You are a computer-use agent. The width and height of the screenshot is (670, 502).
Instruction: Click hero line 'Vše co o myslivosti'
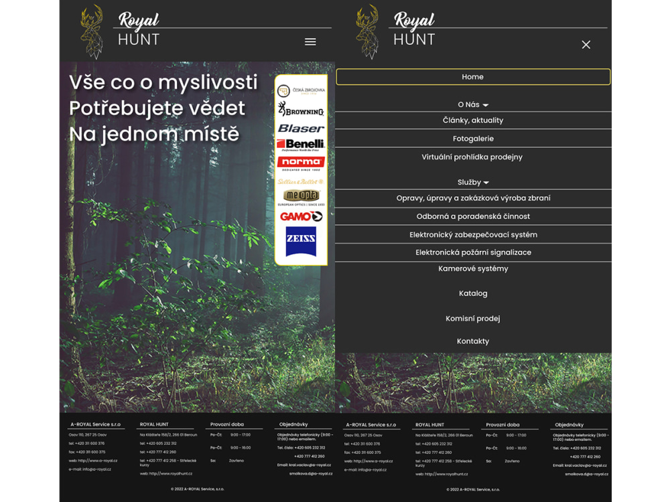click(163, 82)
